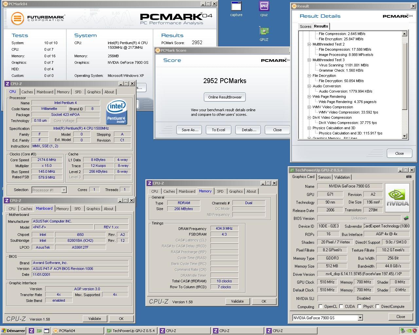Screen dimensions: 419x335
Task: Collapse the DivX Video Compression node
Action: point(309,117)
